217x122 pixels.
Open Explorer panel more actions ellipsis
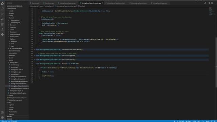tap(26, 3)
